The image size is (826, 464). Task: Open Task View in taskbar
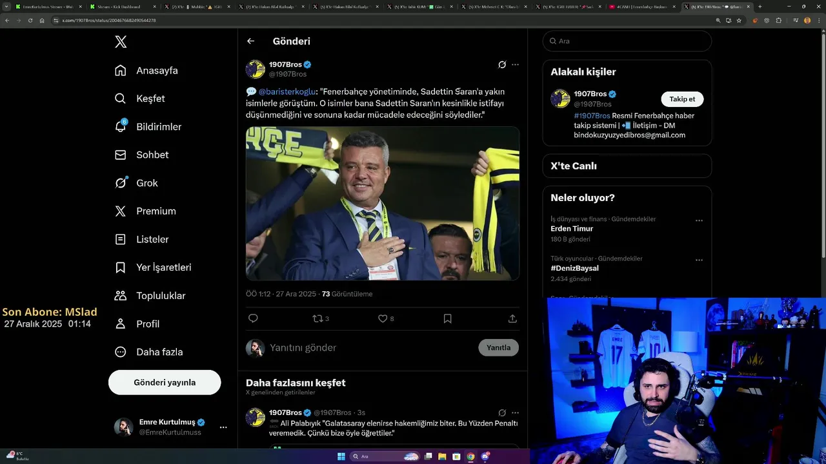(x=428, y=456)
